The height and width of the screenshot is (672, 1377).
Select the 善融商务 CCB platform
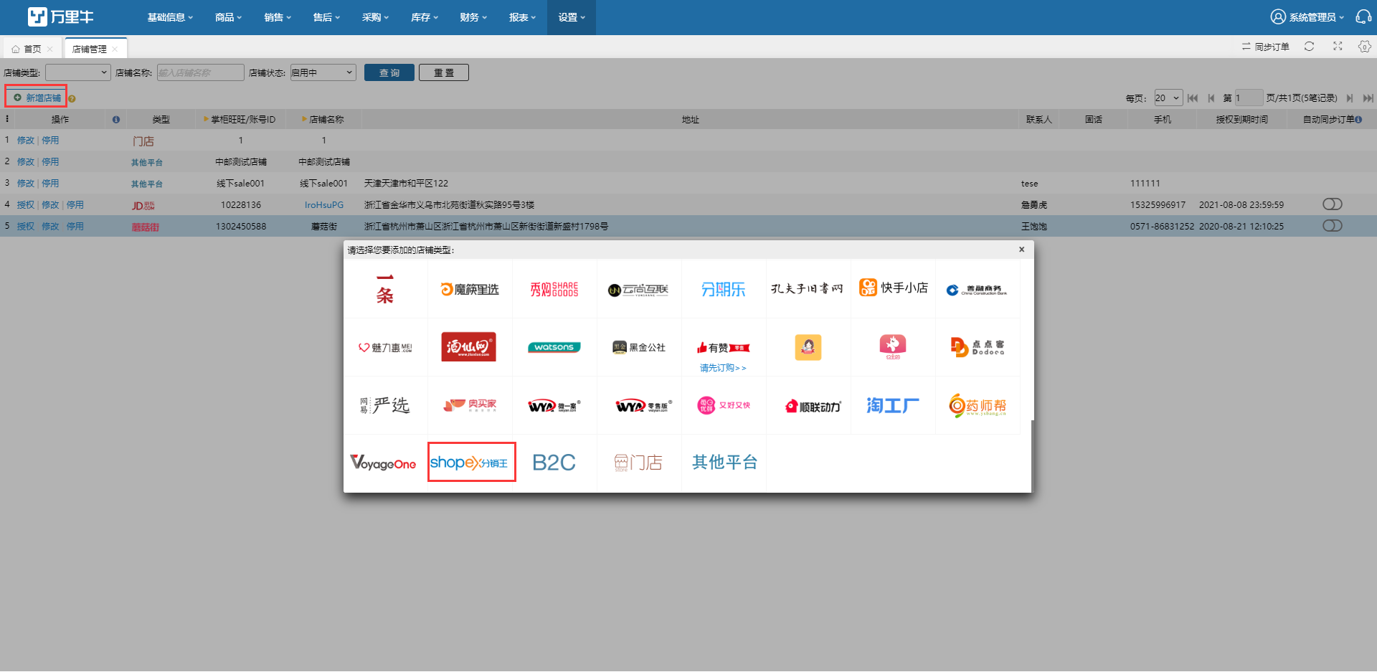978,289
